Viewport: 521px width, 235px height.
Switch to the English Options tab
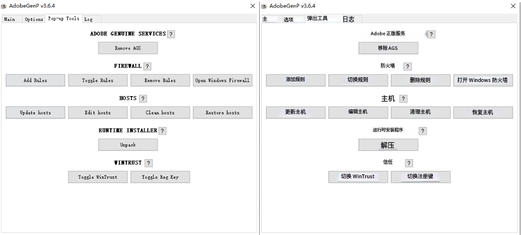click(x=34, y=19)
